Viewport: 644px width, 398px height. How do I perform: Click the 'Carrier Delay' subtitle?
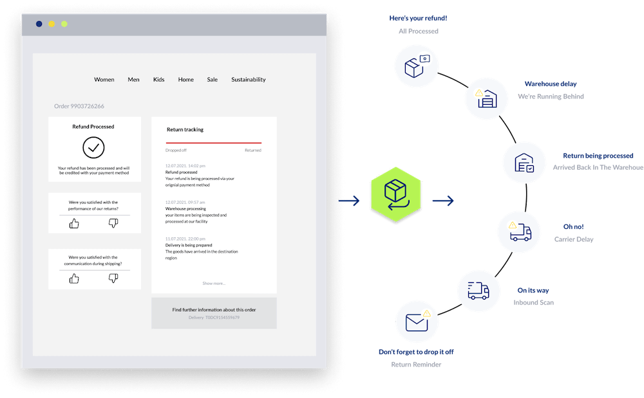tap(574, 239)
